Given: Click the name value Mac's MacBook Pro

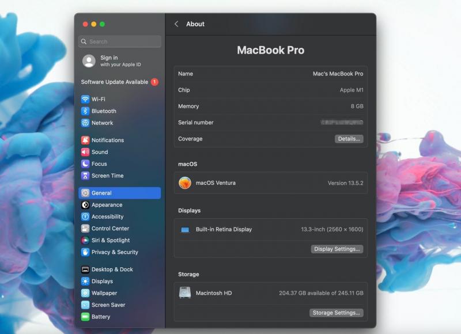Looking at the screenshot, I should pos(338,74).
